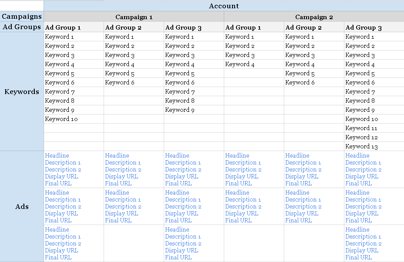Click third ad Description 1 in Campaign 1 Ad Group 3
Viewport: 404px width, 262px height.
point(183,236)
